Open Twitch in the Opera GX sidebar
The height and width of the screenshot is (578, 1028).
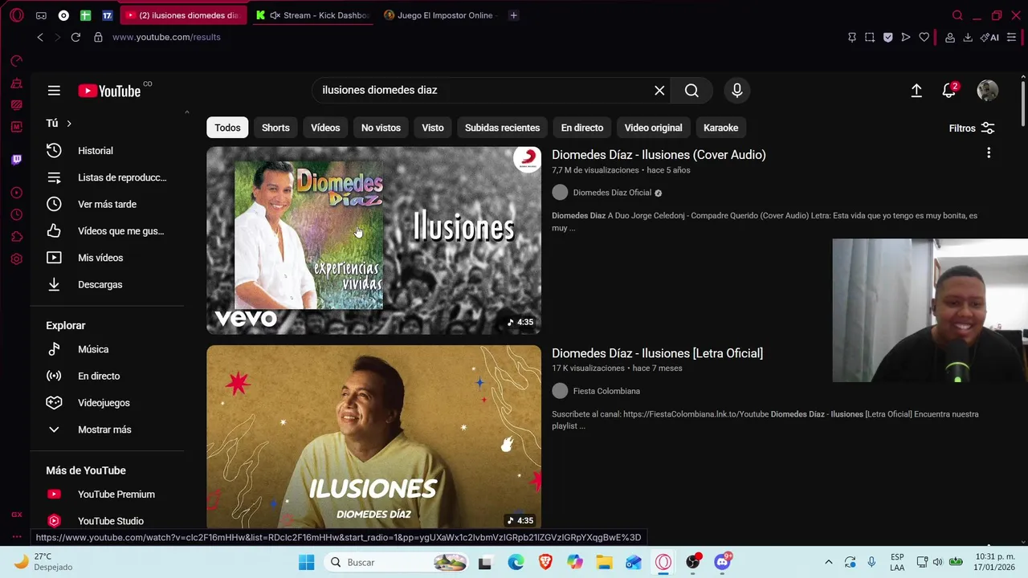tap(17, 160)
